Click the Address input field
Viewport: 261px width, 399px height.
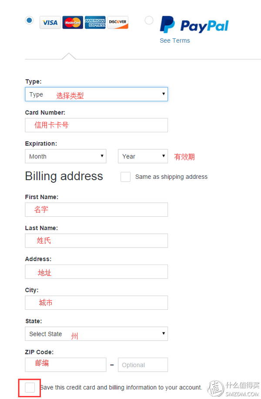tap(97, 272)
